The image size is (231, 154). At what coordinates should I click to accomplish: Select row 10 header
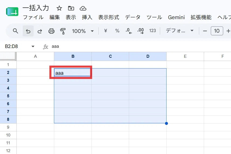point(8,135)
